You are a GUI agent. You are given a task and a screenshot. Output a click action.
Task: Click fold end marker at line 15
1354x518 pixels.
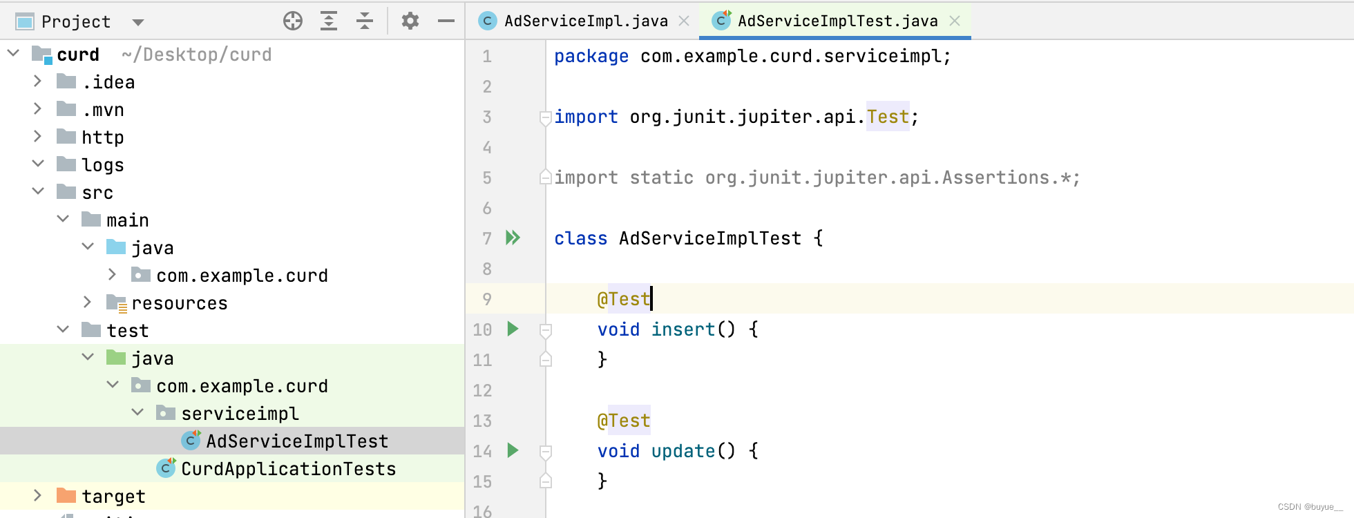click(545, 481)
